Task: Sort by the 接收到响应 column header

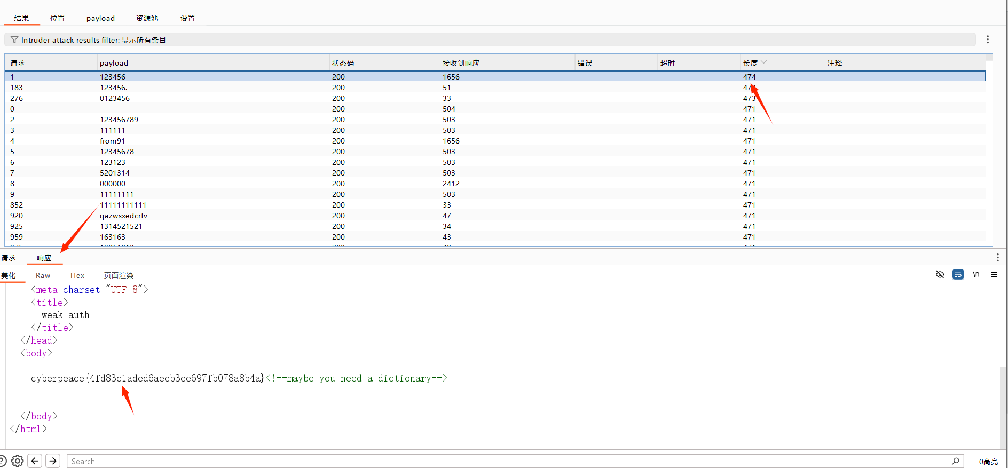Action: tap(507, 63)
